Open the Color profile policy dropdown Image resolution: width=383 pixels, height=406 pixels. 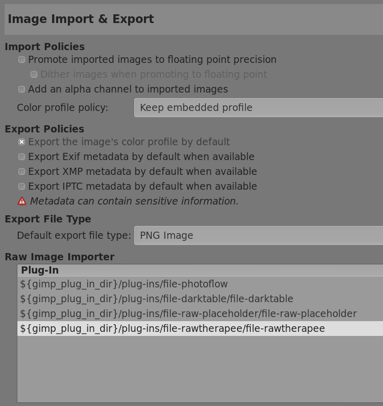coord(258,107)
